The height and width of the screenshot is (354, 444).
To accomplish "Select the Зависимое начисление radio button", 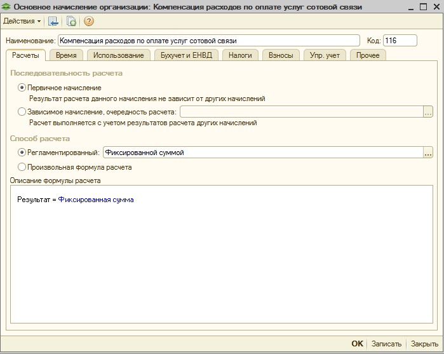I will click(22, 112).
